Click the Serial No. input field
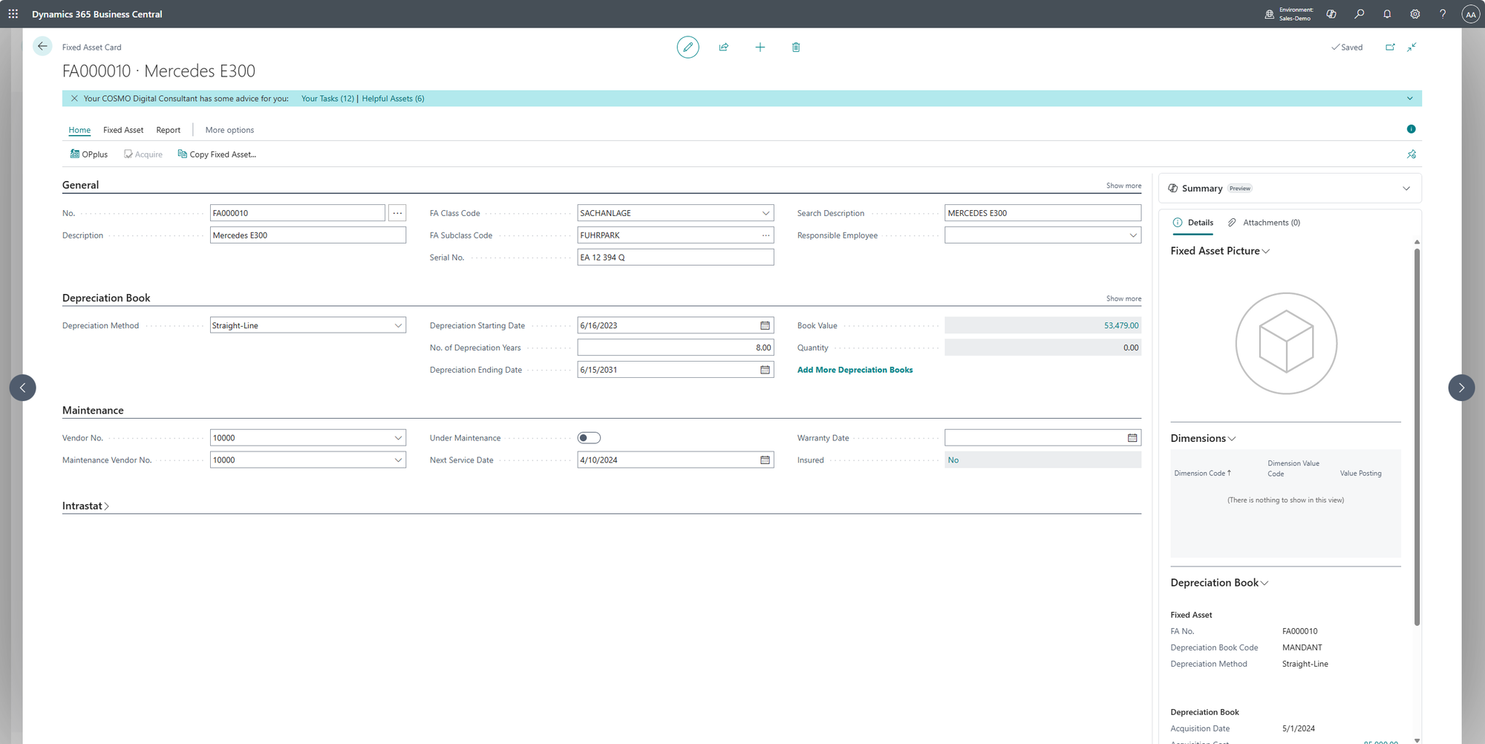The image size is (1485, 744). coord(675,258)
